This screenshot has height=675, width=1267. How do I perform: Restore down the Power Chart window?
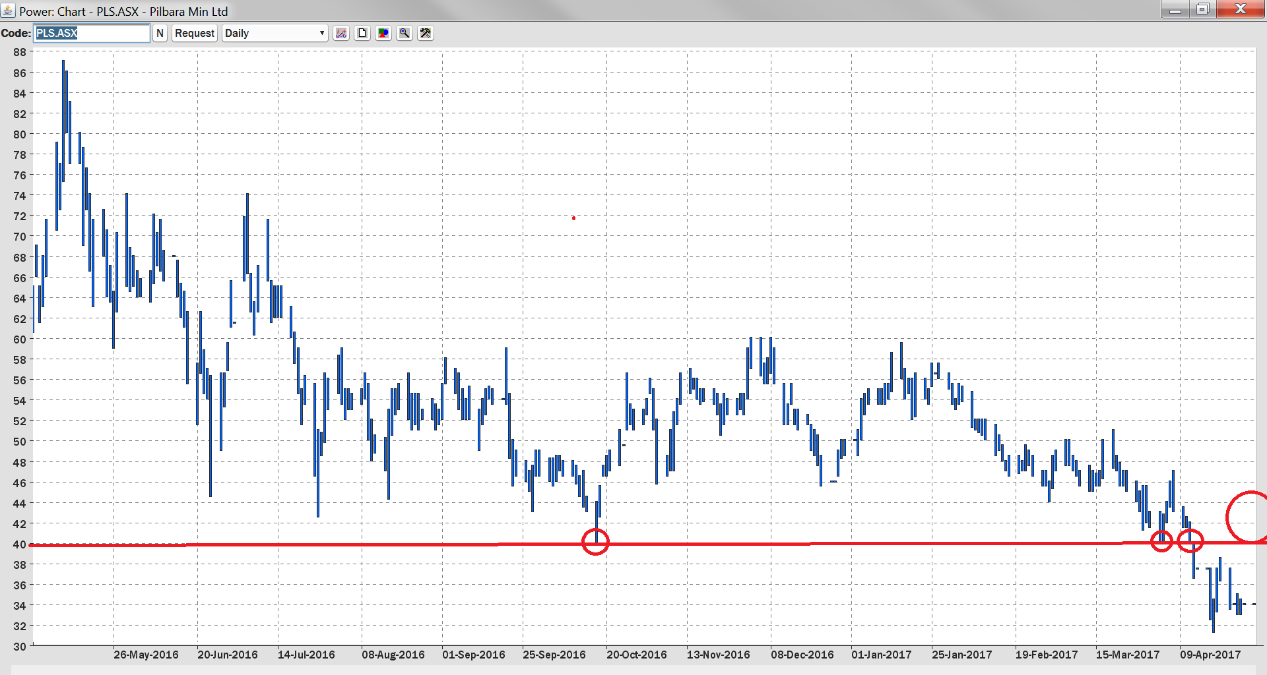(1203, 9)
